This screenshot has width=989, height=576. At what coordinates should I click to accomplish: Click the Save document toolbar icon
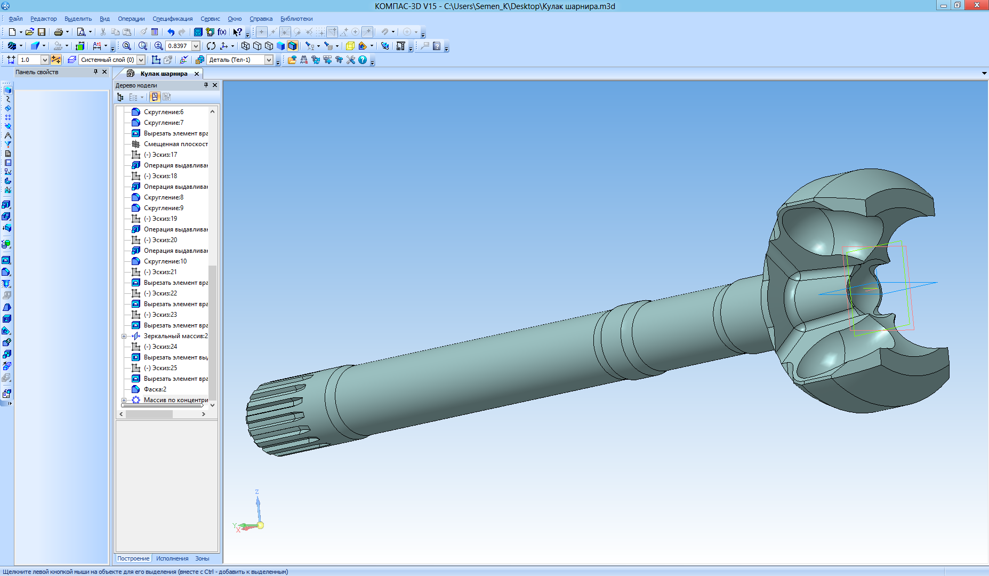tap(42, 32)
